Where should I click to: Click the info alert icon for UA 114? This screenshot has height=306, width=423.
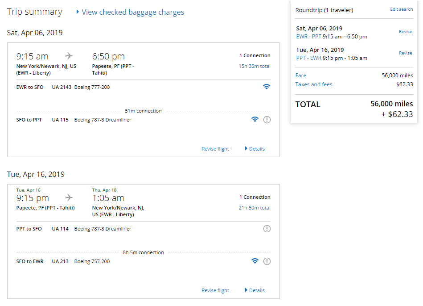pos(267,229)
